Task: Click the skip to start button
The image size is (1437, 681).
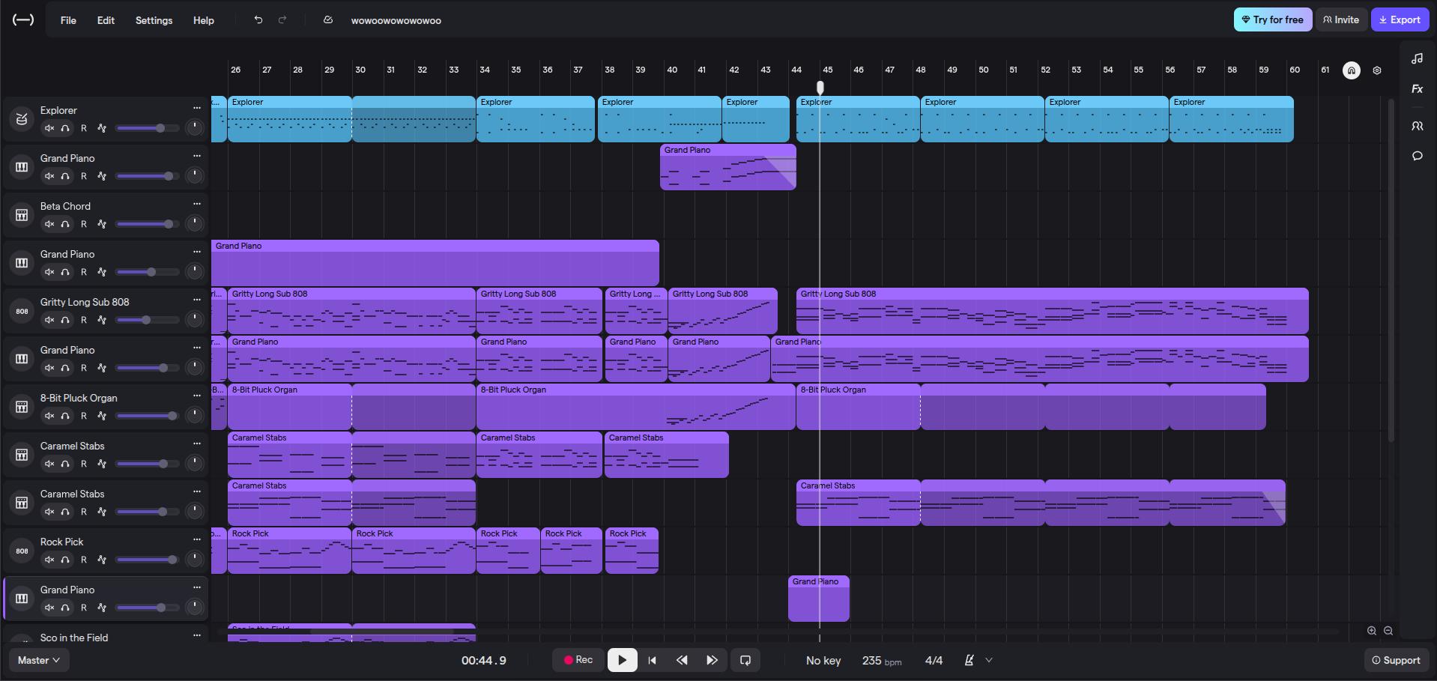Action: point(652,660)
